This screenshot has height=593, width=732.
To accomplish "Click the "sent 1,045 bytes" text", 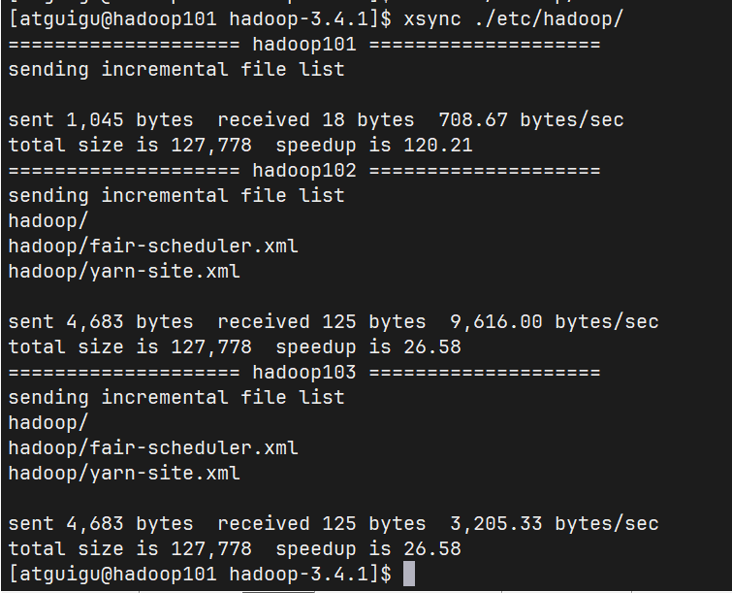I will tap(100, 120).
